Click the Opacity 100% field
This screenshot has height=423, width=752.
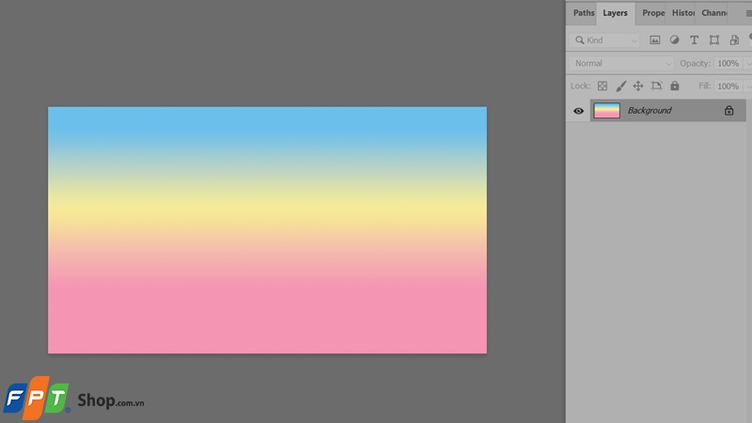pos(728,63)
